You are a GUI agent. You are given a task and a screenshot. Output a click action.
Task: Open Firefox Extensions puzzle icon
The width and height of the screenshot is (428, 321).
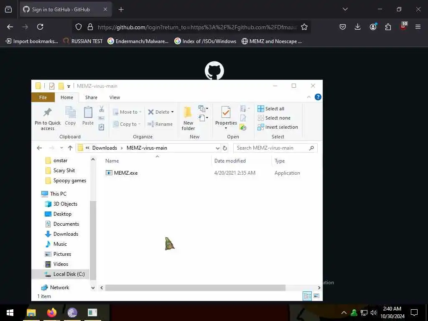tap(388, 27)
